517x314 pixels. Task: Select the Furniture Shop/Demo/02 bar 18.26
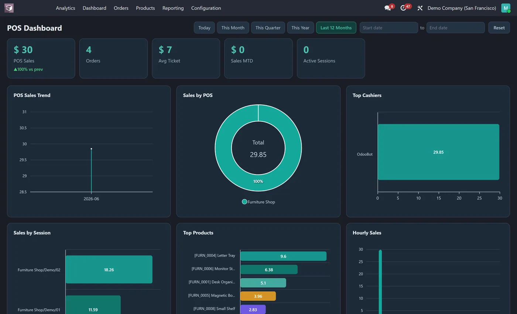coord(109,269)
